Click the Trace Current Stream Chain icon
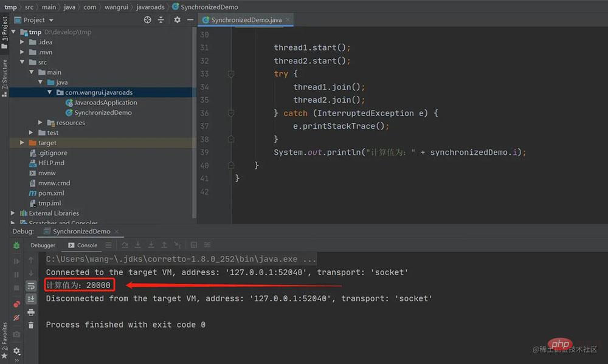Image resolution: width=608 pixels, height=364 pixels. click(207, 245)
